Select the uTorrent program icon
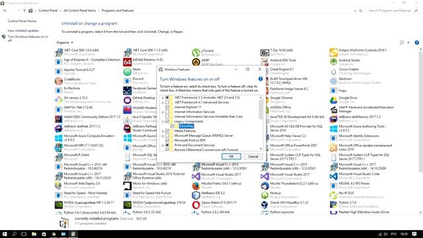 [196, 52]
